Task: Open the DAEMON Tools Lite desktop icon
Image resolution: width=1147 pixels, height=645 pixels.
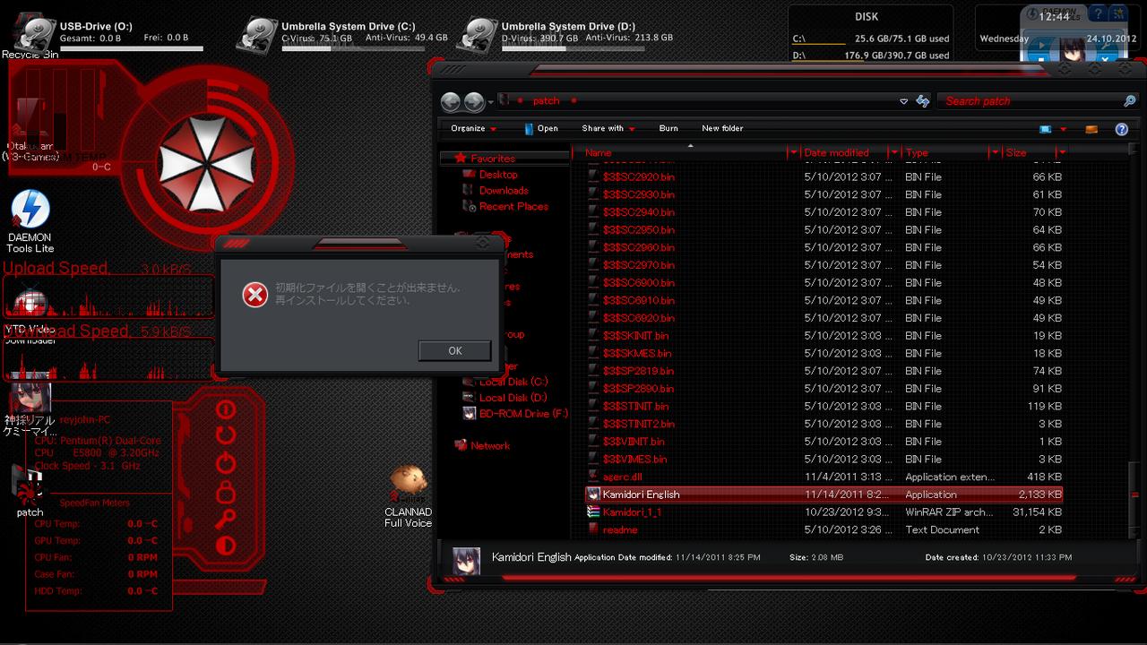Action: [x=30, y=212]
